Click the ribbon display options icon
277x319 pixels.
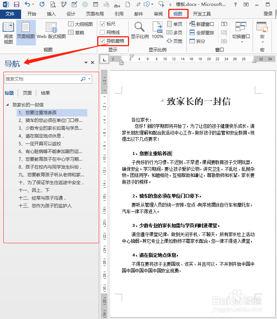tap(246, 4)
